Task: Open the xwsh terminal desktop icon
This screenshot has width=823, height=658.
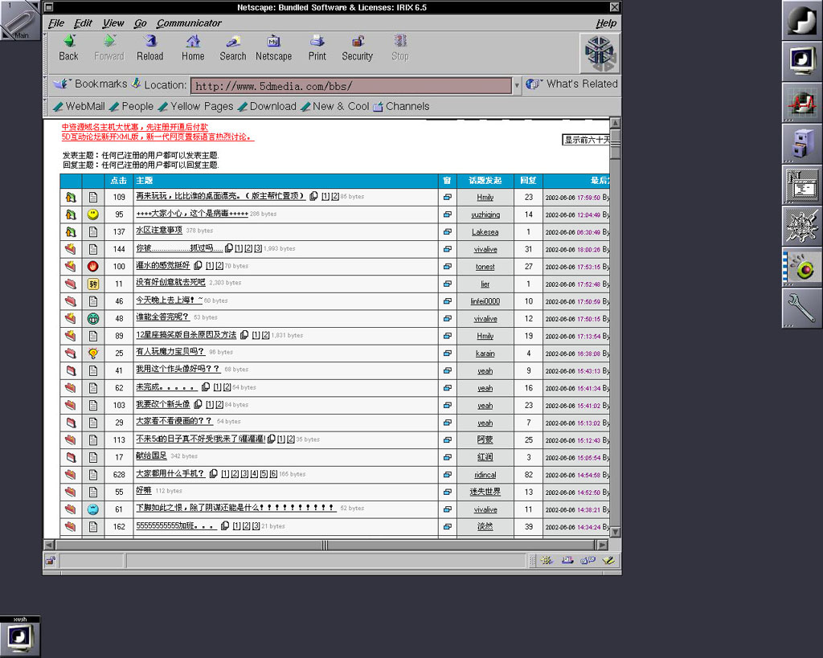Action: [19, 636]
